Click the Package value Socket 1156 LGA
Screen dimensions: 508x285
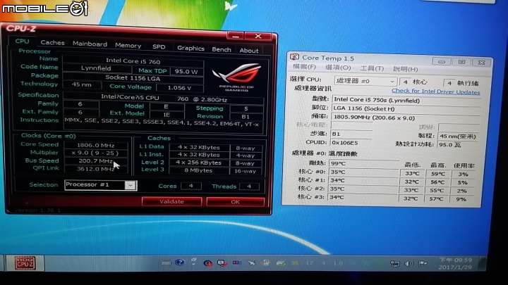(133, 78)
